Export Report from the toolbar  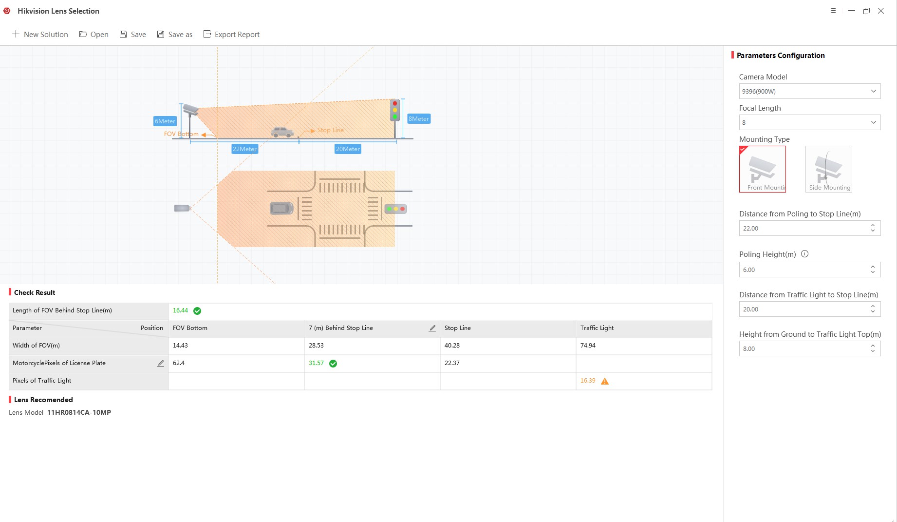[x=231, y=34]
